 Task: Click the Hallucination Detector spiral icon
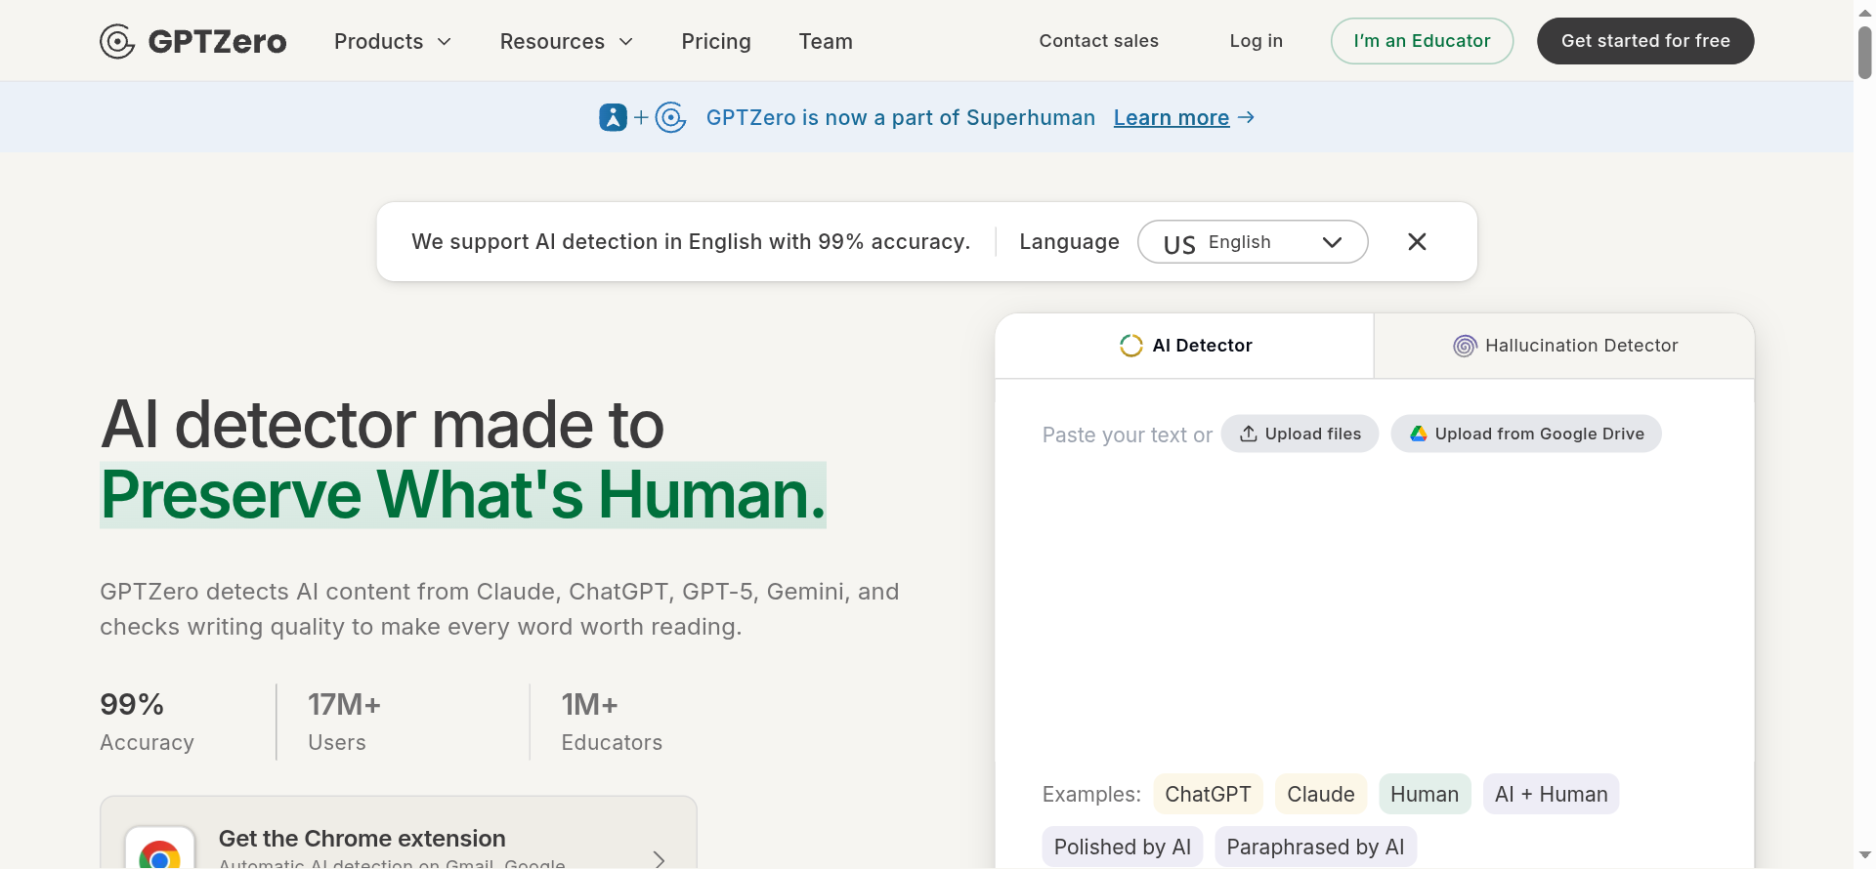tap(1465, 346)
